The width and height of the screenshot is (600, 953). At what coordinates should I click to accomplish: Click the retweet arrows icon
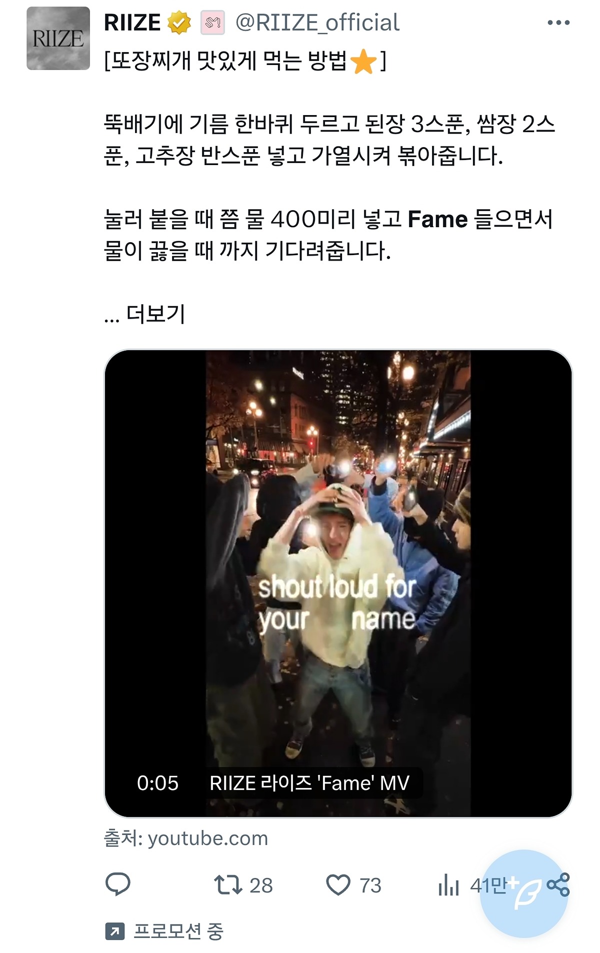[x=228, y=884]
